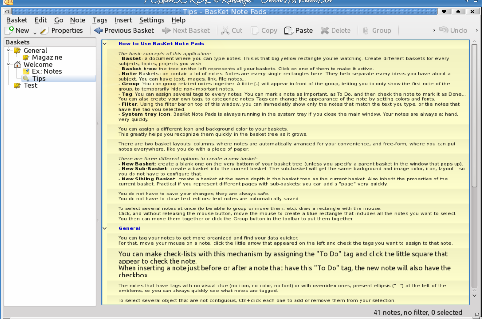The height and width of the screenshot is (319, 482).
Task: Click the Copy toolbar button
Action: (x=264, y=30)
